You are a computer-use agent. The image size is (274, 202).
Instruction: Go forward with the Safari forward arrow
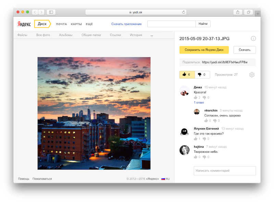41,12
